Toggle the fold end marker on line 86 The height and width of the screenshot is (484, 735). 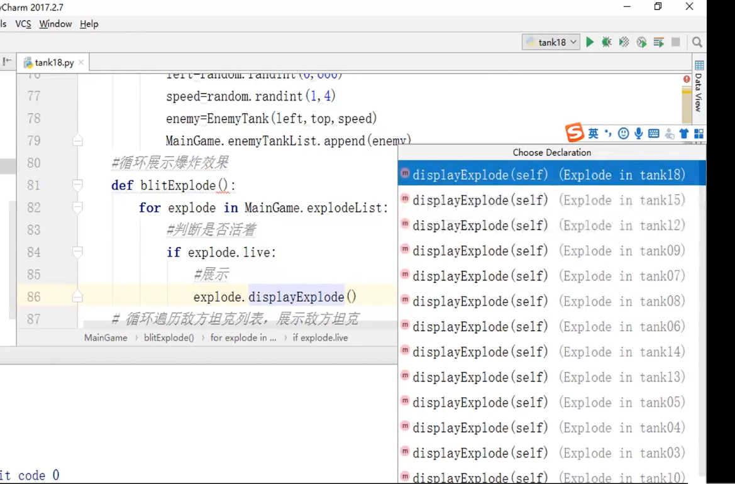tap(78, 297)
